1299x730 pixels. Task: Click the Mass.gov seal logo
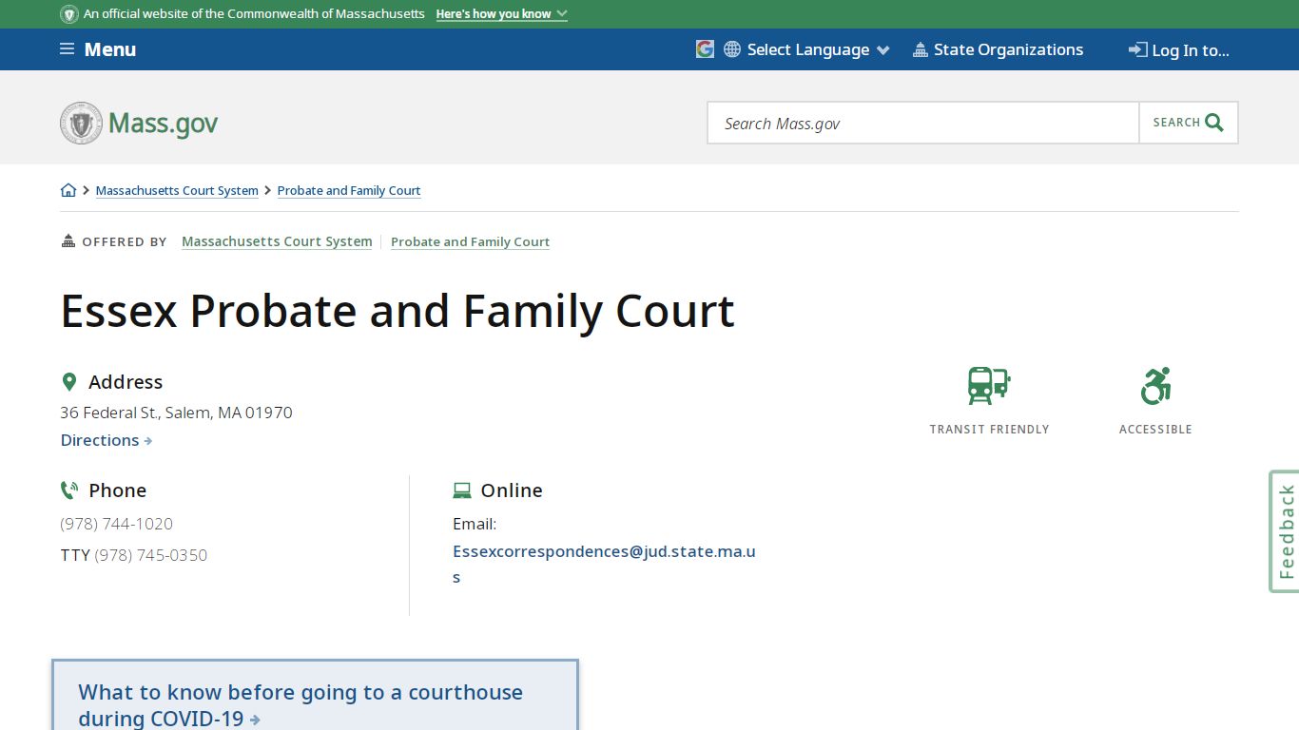(x=81, y=124)
